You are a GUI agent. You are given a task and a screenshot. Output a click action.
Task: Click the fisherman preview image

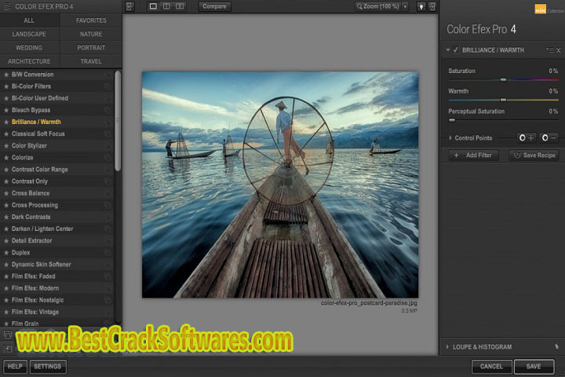(280, 185)
